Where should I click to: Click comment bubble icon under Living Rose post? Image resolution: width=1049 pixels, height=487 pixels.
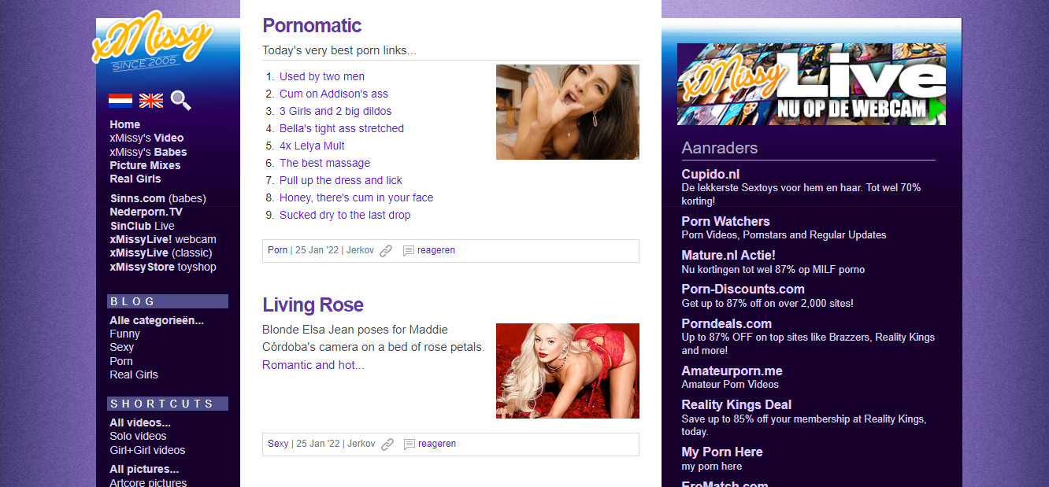[x=410, y=445]
